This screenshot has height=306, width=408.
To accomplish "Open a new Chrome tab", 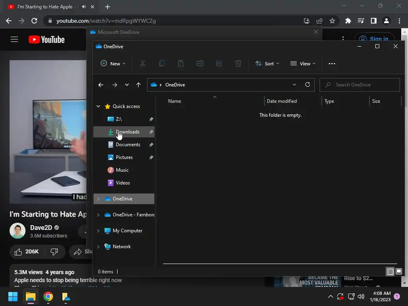I will [x=108, y=7].
